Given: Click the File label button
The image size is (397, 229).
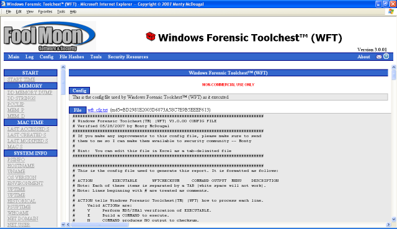Looking at the screenshot, I should coord(78,110).
